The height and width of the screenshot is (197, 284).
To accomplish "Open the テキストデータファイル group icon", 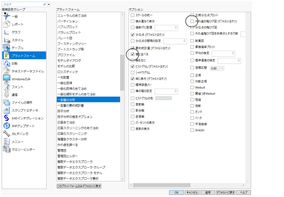I will tap(7, 71).
